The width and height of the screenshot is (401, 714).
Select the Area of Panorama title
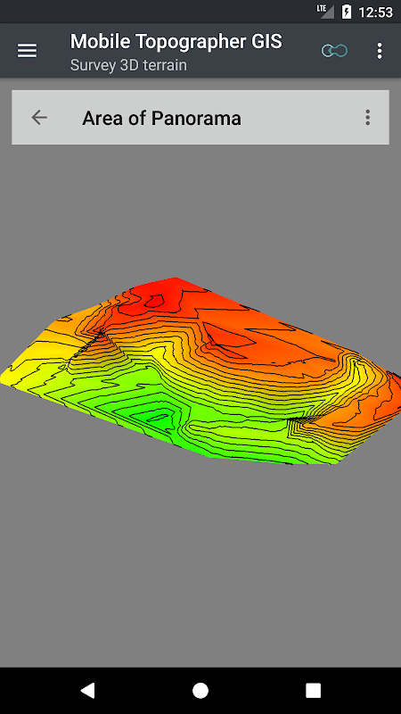[x=161, y=118]
